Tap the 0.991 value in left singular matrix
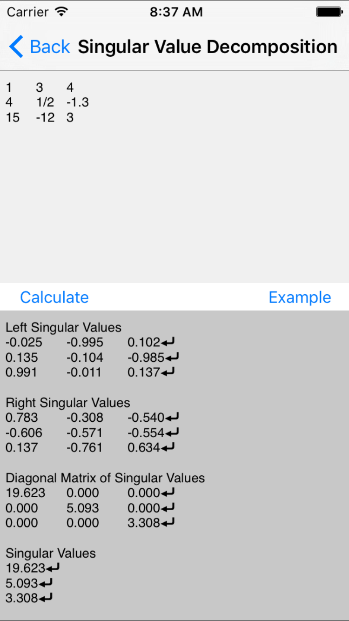349x621 pixels. point(22,372)
